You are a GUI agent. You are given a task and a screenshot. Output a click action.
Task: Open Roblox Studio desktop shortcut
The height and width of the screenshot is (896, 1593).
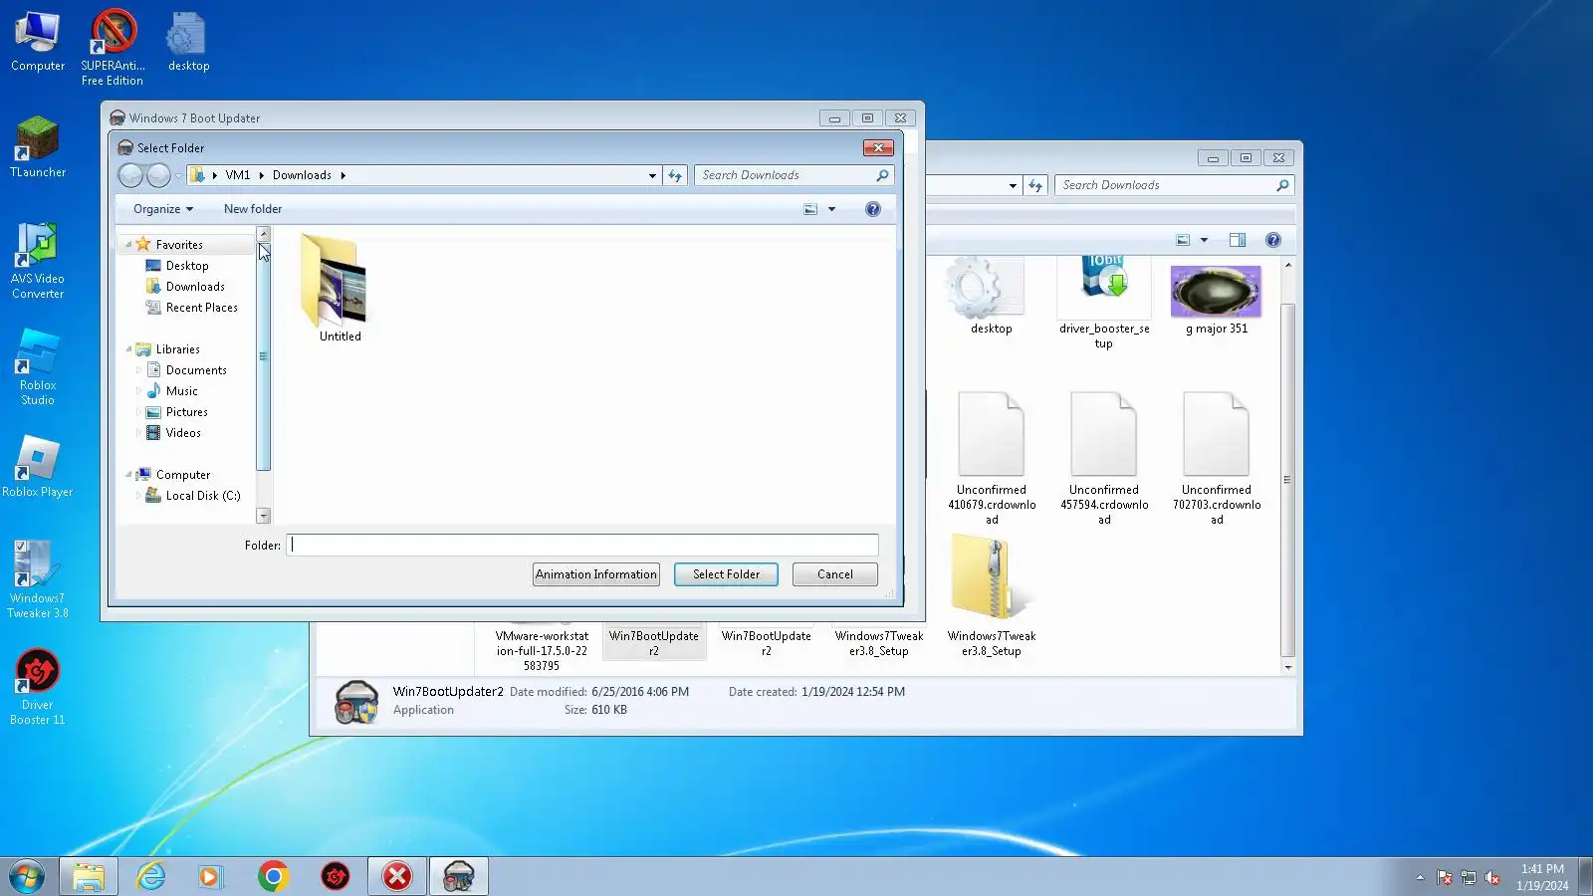(x=38, y=367)
